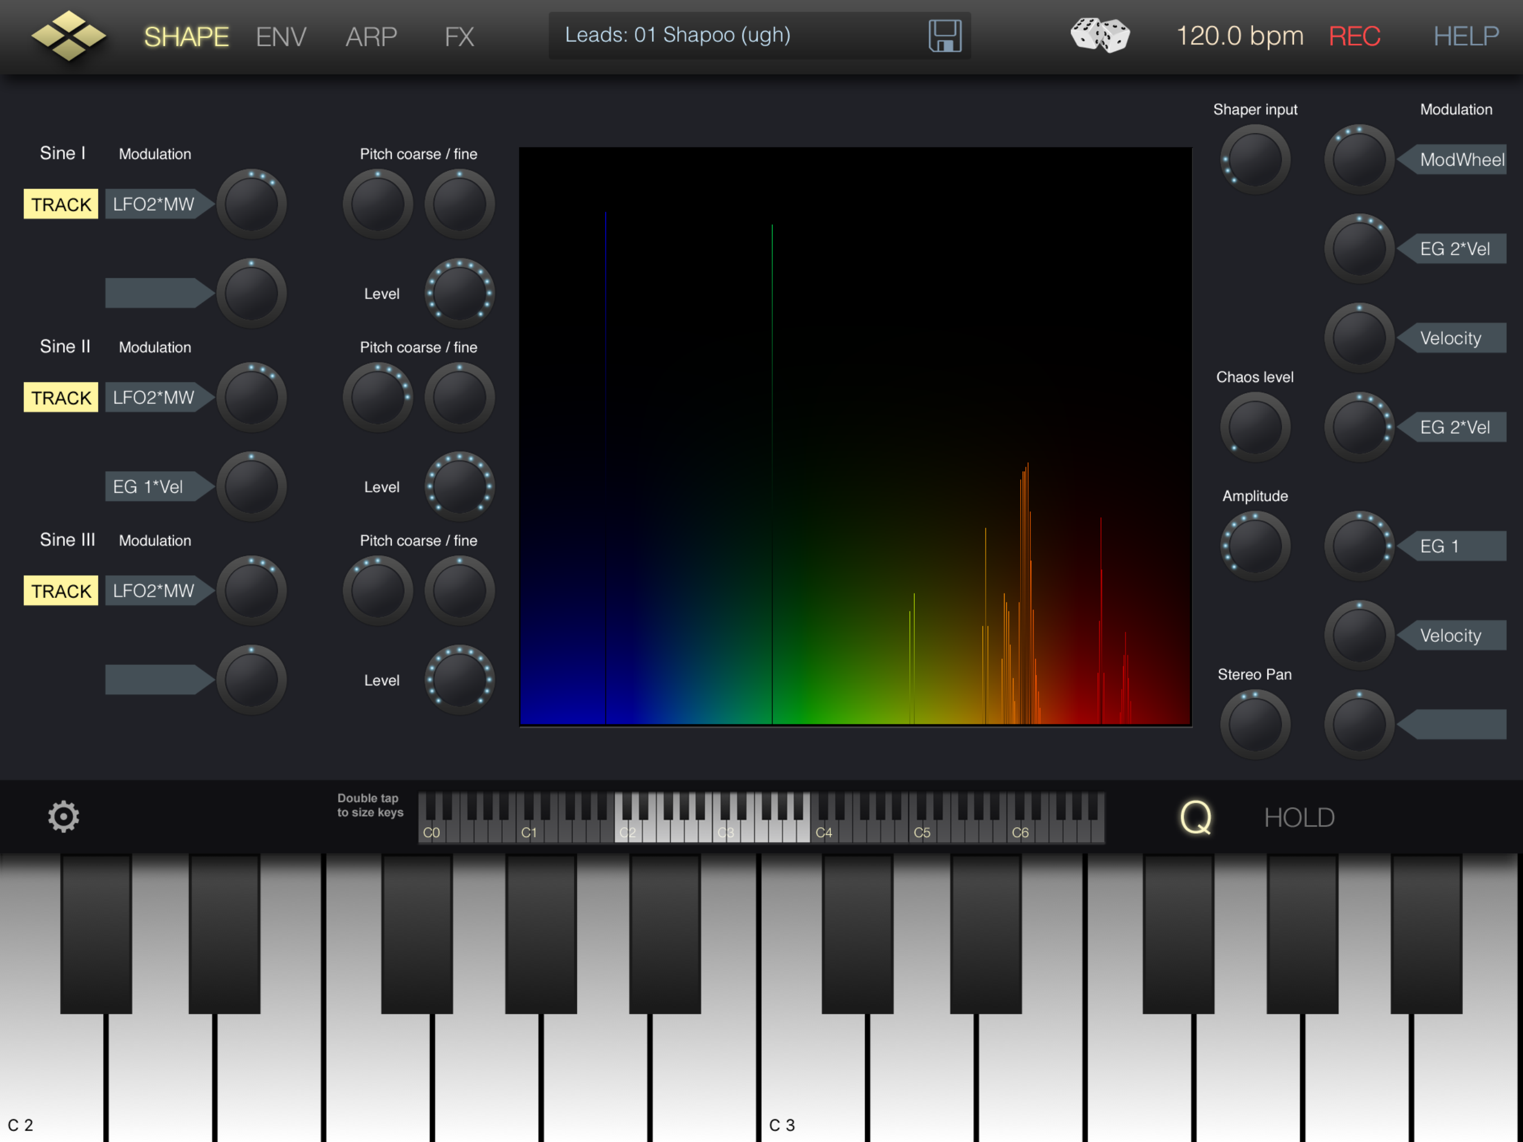
Task: Click the Amplitude knob
Action: (1254, 546)
